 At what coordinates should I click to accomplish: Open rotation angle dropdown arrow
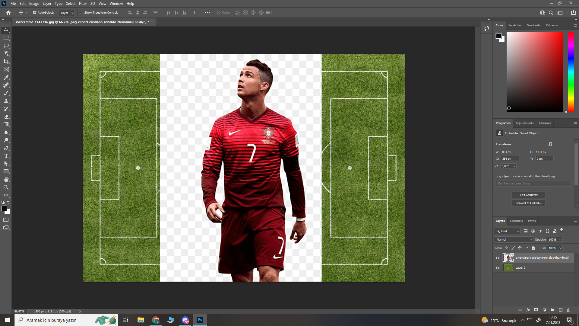[x=514, y=166]
